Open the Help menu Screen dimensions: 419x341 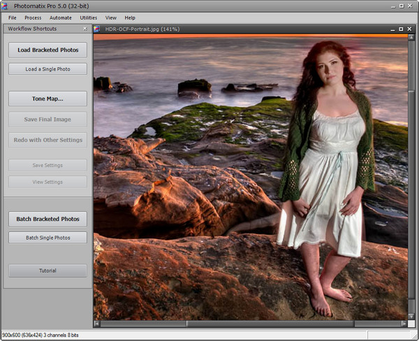coord(130,17)
